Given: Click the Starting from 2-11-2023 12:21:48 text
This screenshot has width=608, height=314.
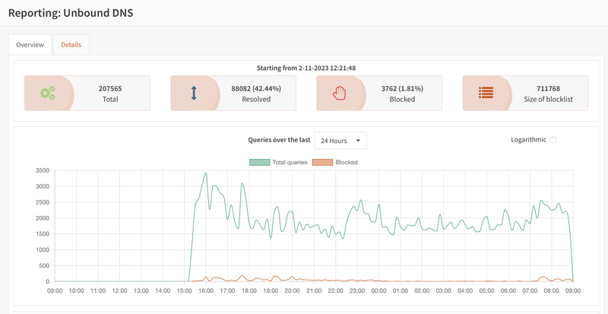Looking at the screenshot, I should 306,68.
